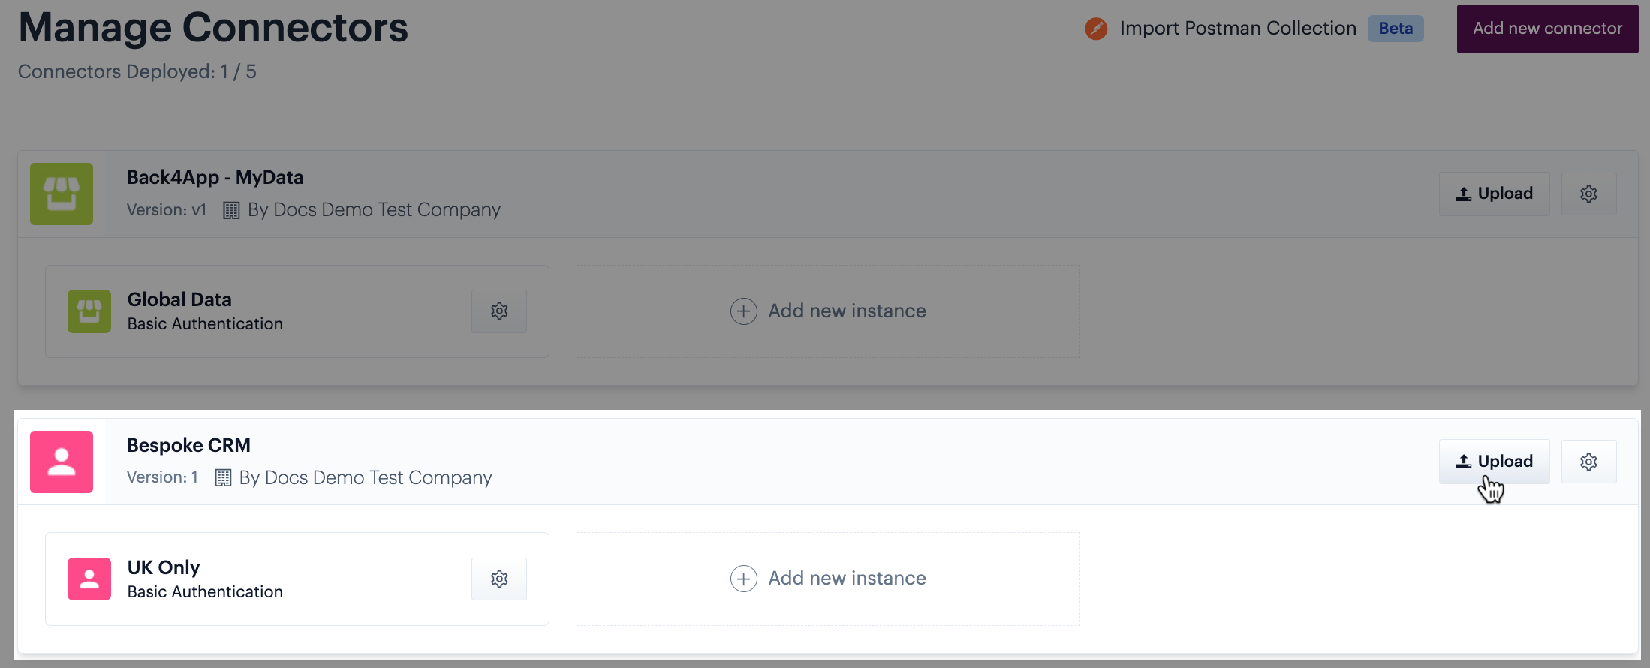The height and width of the screenshot is (668, 1650).
Task: Click the UK Only instance icon
Action: (x=89, y=579)
